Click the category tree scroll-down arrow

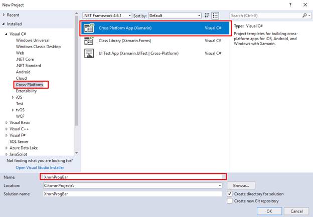tap(76, 153)
